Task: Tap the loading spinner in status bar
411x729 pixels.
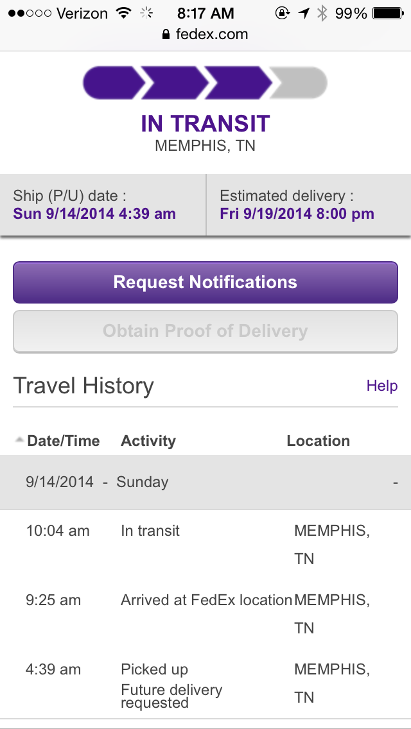Action: point(147,13)
